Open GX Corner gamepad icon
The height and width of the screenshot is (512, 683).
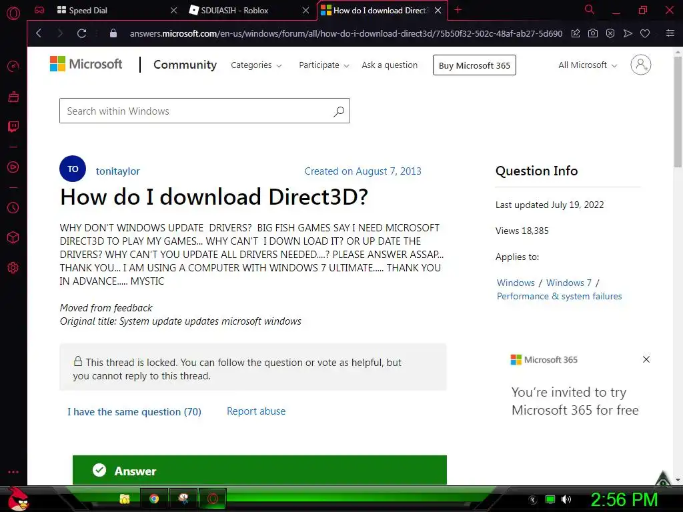[x=39, y=10]
